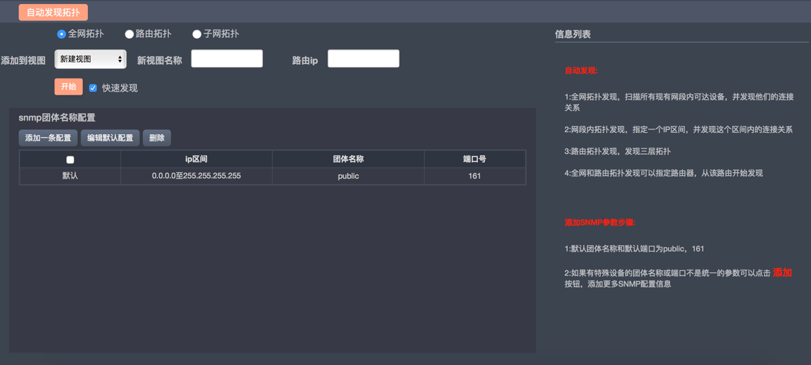Click the port 161 table cell
The image size is (811, 365).
(475, 176)
